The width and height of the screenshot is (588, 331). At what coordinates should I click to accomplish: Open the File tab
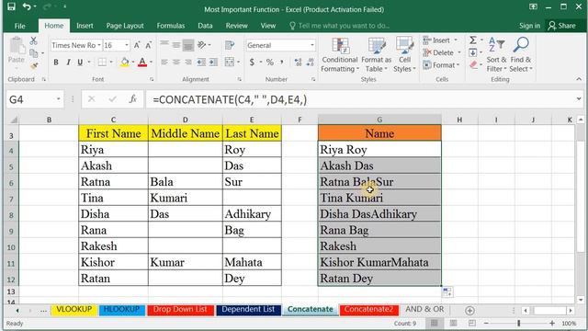(19, 26)
